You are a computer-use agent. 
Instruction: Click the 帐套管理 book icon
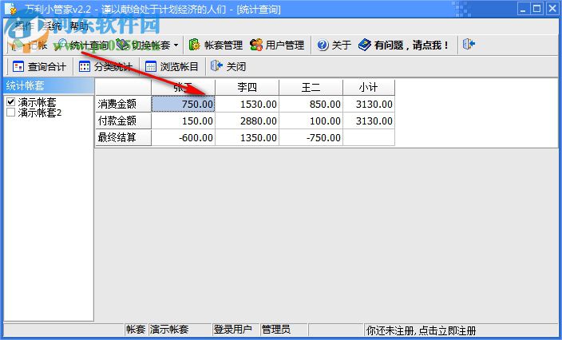tap(194, 45)
